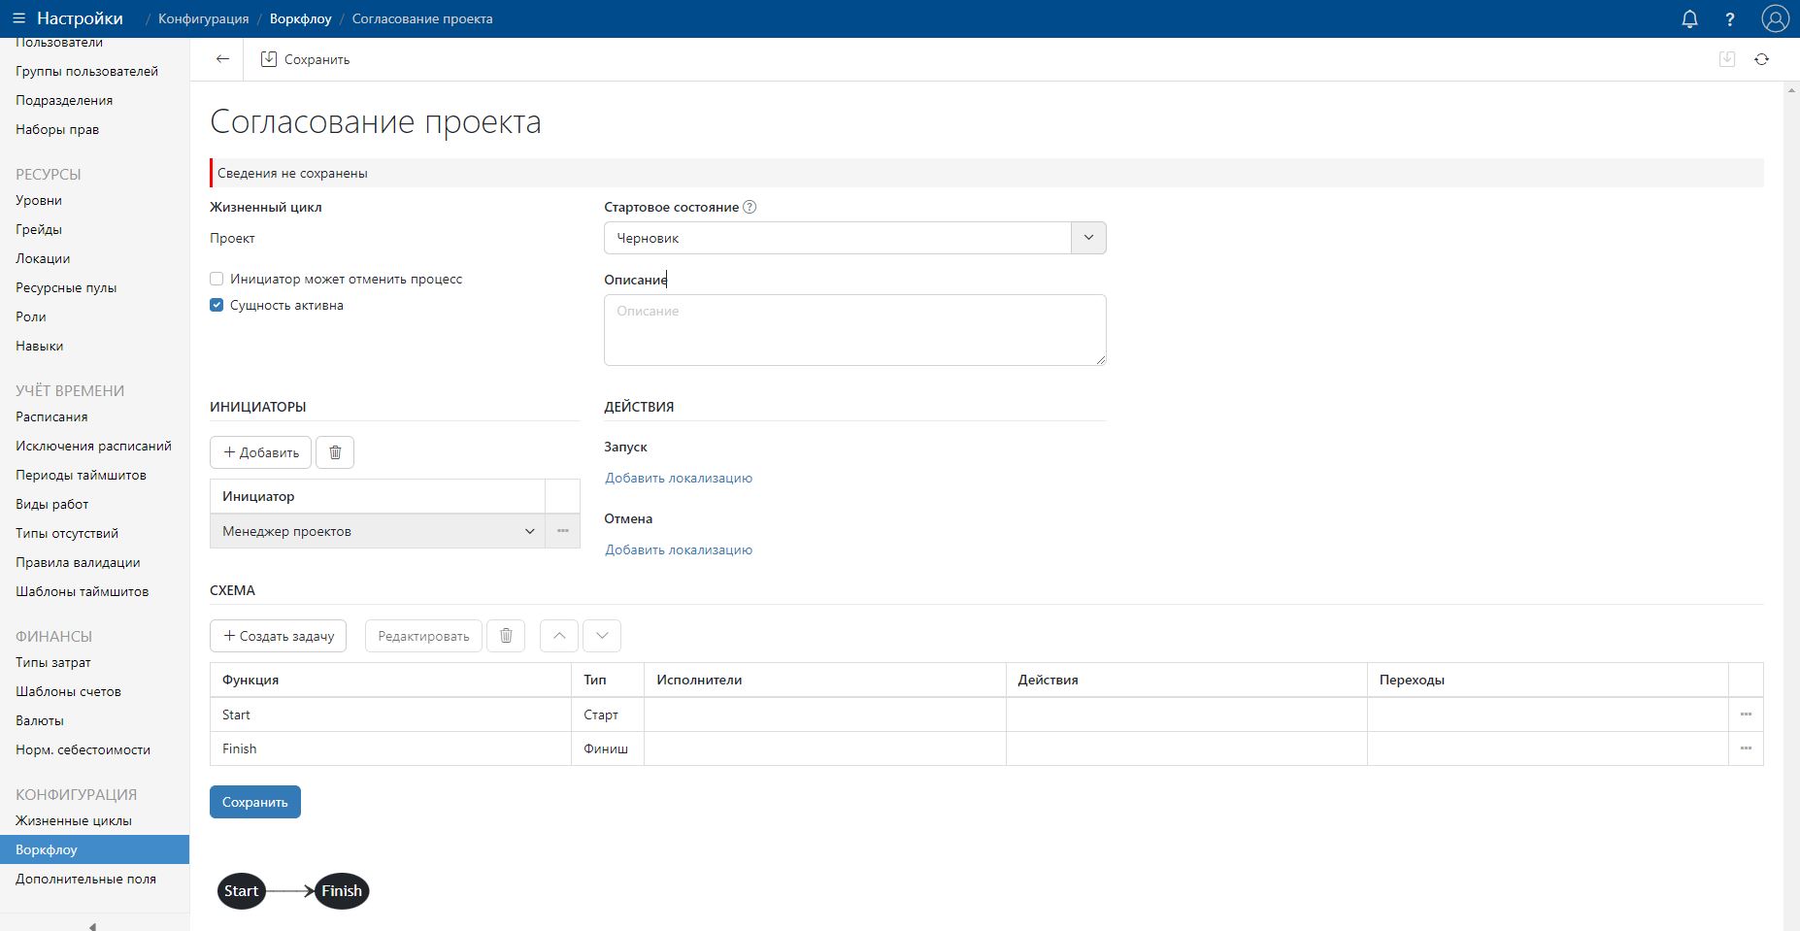Screen dimensions: 1800x931
Task: Click the help hint beside Стартовое состояние
Action: point(750,207)
